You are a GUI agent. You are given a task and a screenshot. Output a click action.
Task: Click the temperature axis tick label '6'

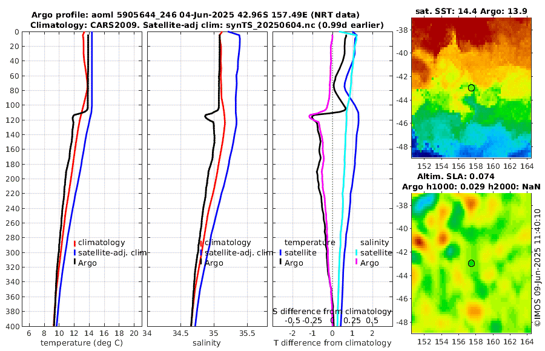[x=29, y=333]
